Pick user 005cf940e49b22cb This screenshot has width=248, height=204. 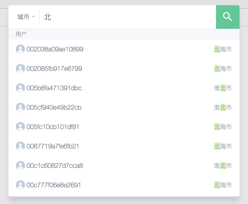click(x=124, y=107)
